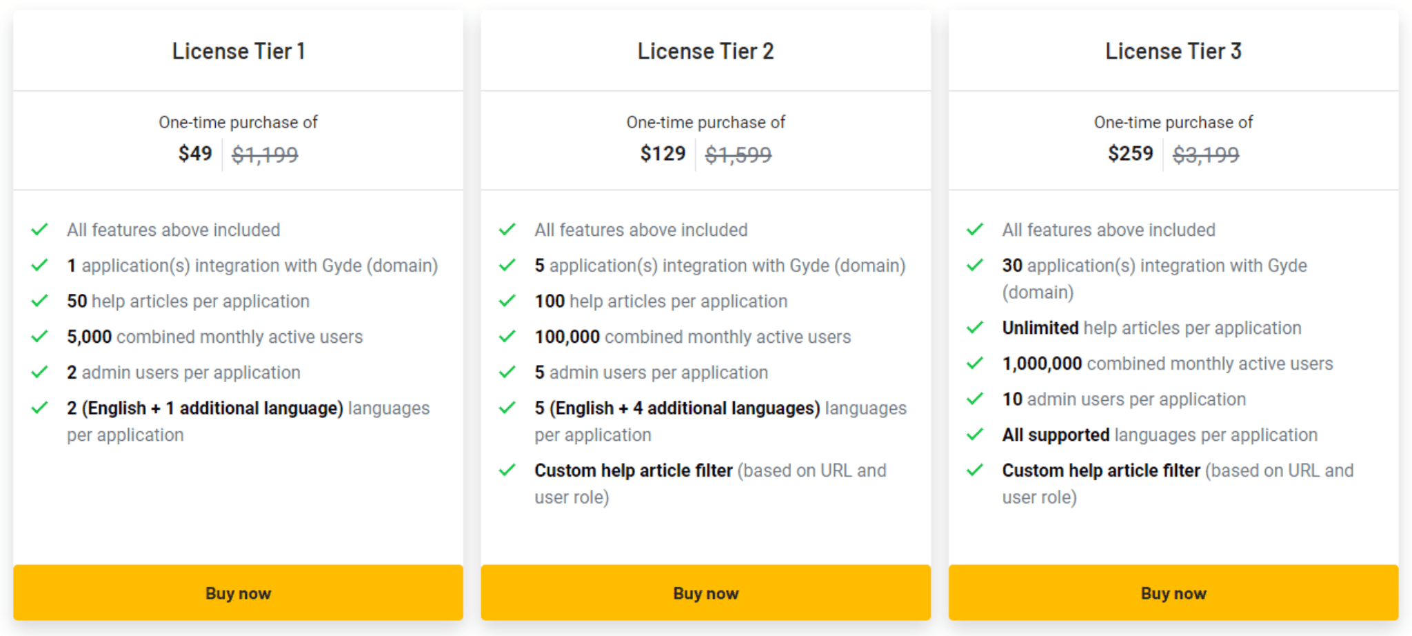1412x636 pixels.
Task: Click checkmark beside '5,000 combined monthly active users'
Action: pyautogui.click(x=40, y=336)
